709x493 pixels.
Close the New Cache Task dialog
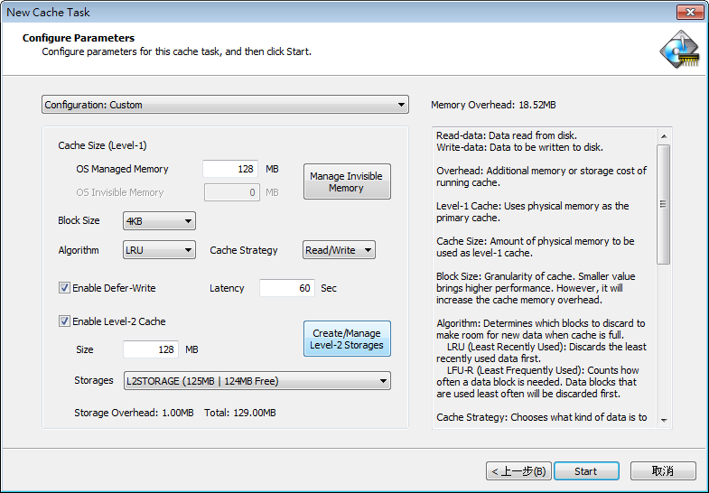690,13
